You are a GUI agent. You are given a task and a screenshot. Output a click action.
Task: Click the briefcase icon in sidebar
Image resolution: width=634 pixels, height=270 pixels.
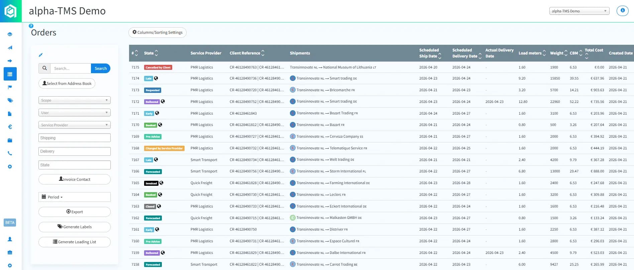coord(10,252)
